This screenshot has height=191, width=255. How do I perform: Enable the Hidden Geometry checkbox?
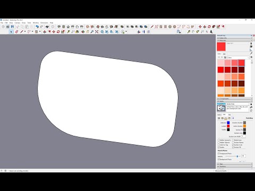219,140
